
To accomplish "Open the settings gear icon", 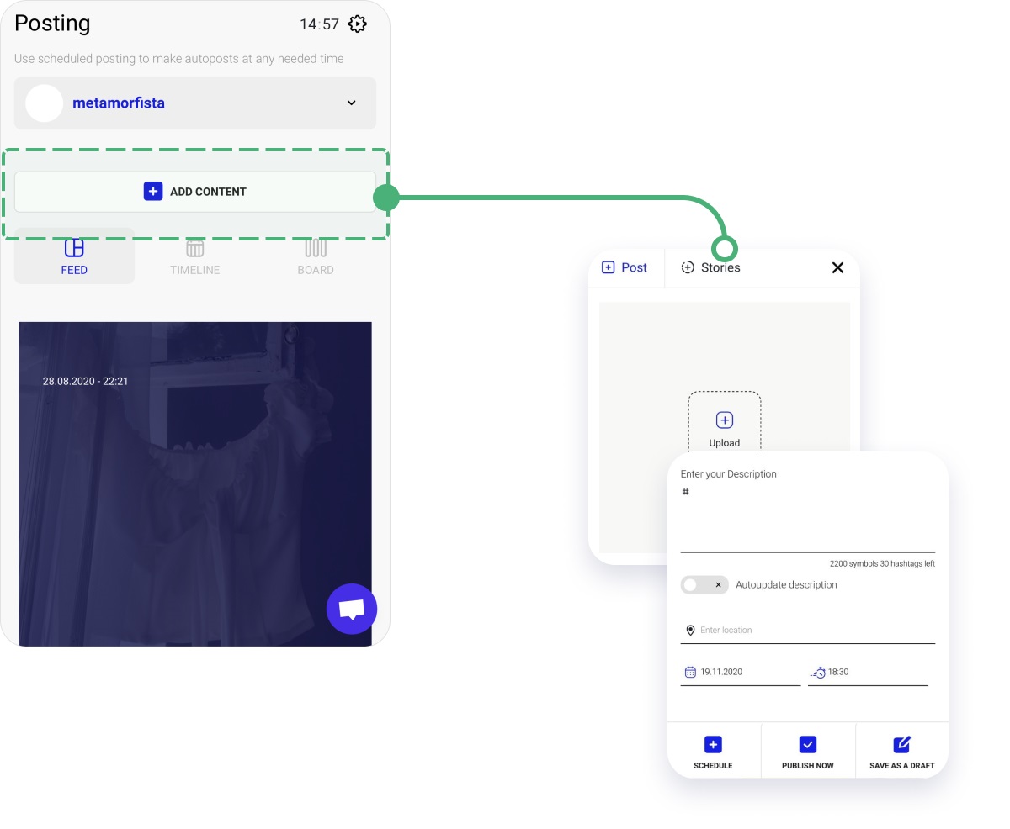I will coord(358,24).
